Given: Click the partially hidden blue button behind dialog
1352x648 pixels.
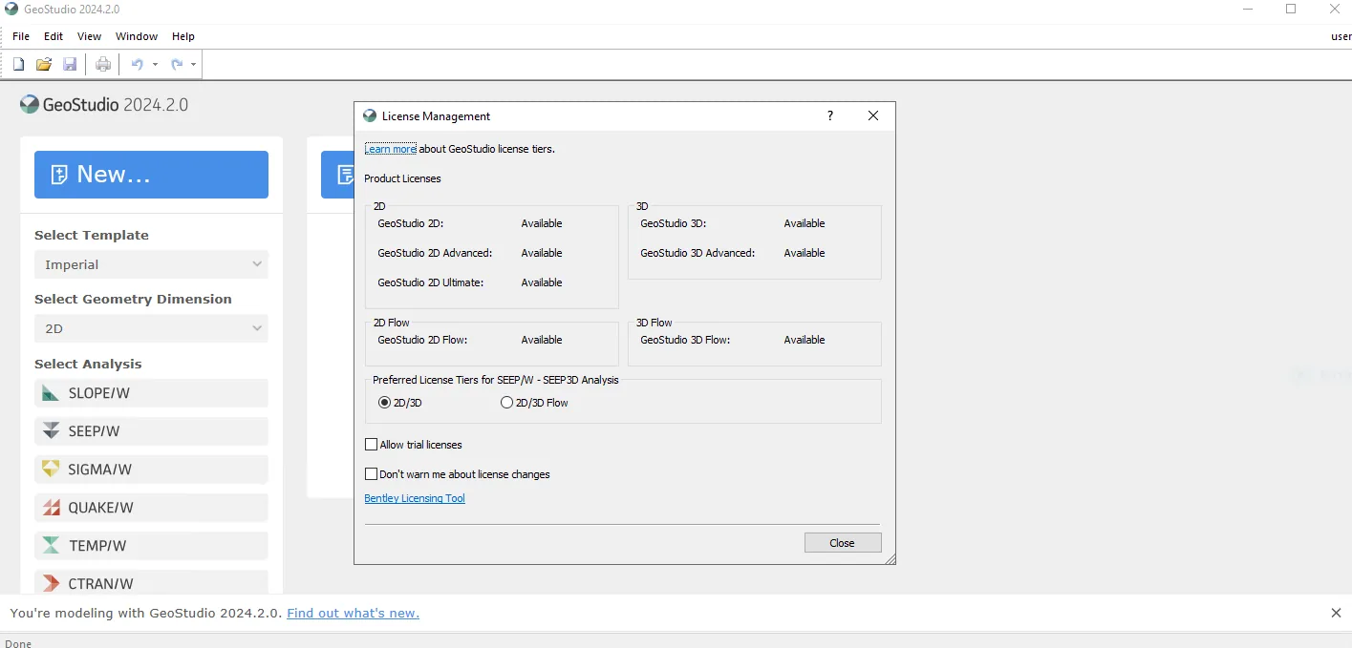Looking at the screenshot, I should point(337,175).
